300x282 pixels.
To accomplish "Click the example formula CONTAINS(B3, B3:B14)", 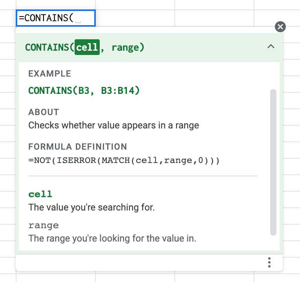I will [84, 91].
